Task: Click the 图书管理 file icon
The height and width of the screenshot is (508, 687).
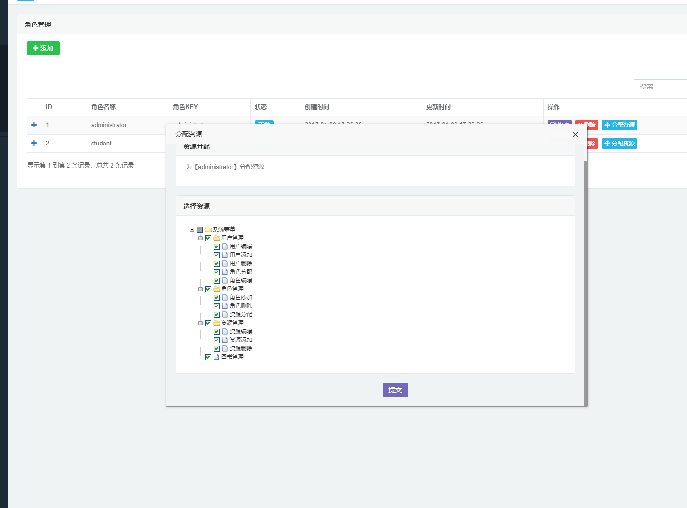Action: pos(216,357)
